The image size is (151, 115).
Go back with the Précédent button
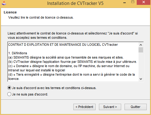(84, 107)
